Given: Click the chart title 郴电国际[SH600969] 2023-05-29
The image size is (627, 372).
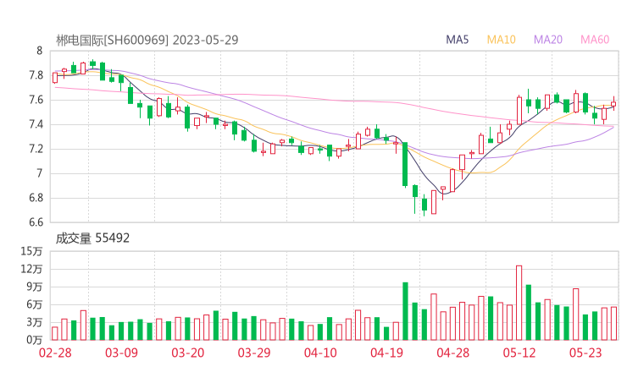Looking at the screenshot, I should 147,40.
